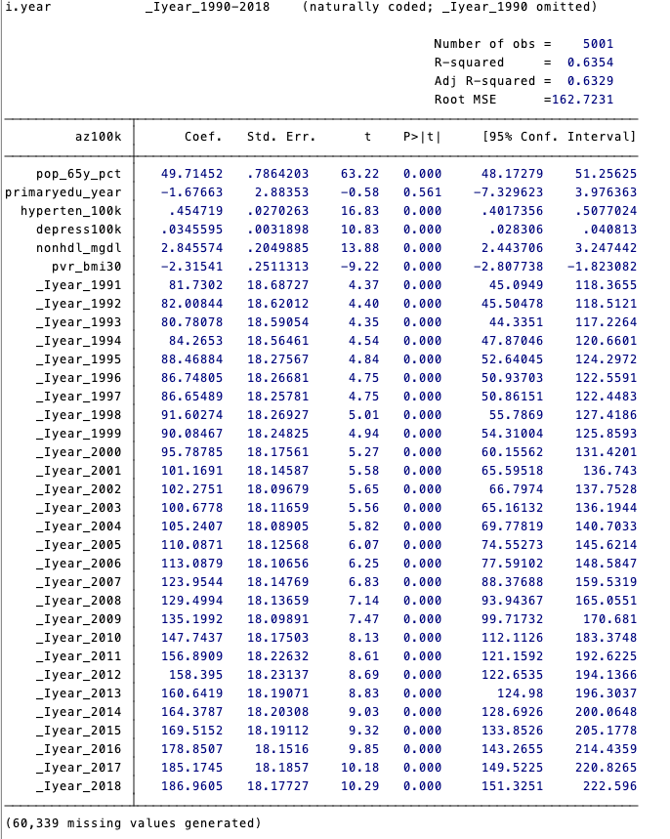Click the Coef. column header
670x839 pixels.
click(x=203, y=136)
